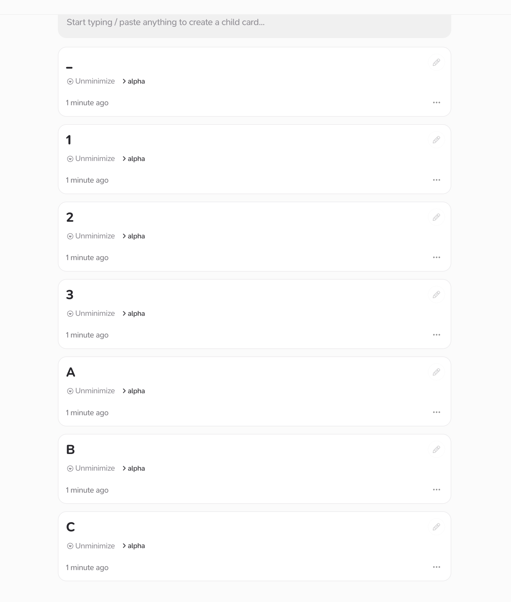Unminimize card 2
Screen dimensions: 511x602
coord(91,236)
